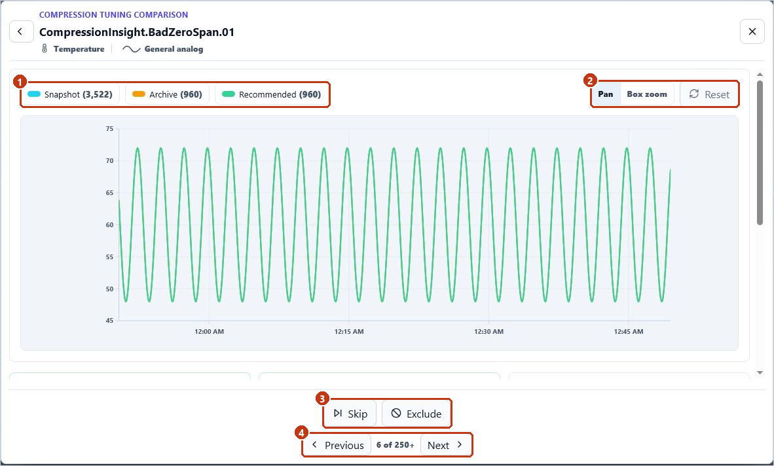
Task: Click the 12:00 AM axis label
Action: [210, 331]
